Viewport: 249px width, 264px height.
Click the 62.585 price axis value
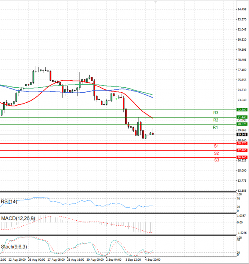[242, 190]
